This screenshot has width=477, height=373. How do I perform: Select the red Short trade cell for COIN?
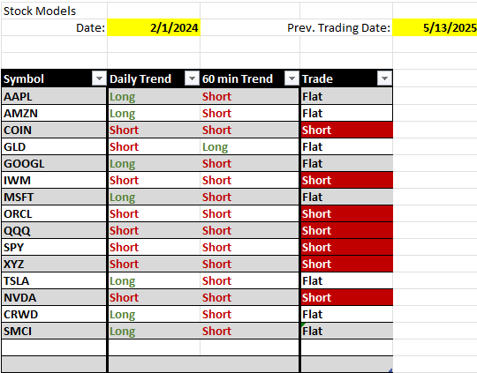tap(347, 130)
